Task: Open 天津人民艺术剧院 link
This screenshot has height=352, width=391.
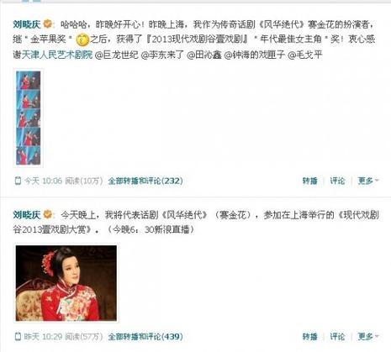Action: coord(57,55)
